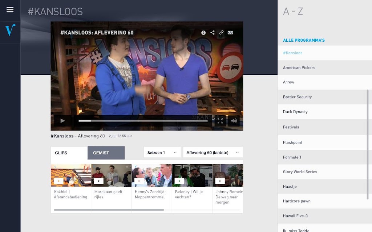Open Festivals programme
372x232 pixels.
pyautogui.click(x=325, y=127)
